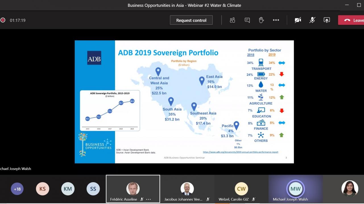This screenshot has height=204, width=364.
Task: Click the Transport unchanged blue arrow
Action: (282, 63)
